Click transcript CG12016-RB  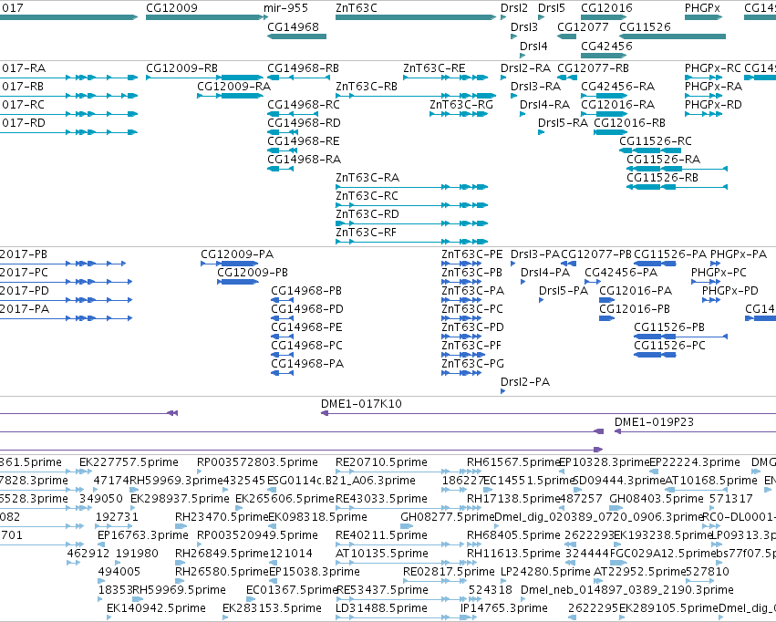tap(629, 123)
